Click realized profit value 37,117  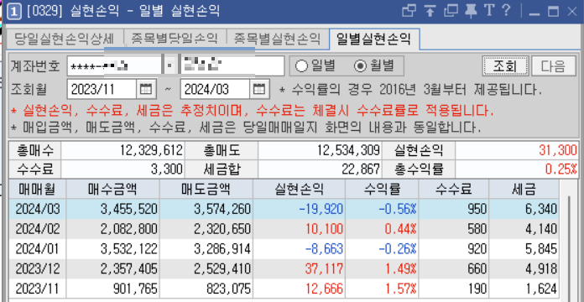[324, 268]
